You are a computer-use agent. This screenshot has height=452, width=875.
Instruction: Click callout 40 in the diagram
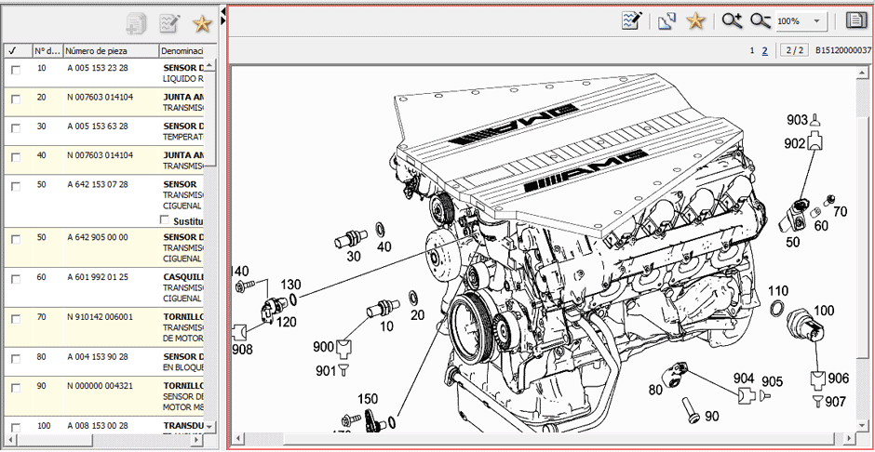pos(384,246)
